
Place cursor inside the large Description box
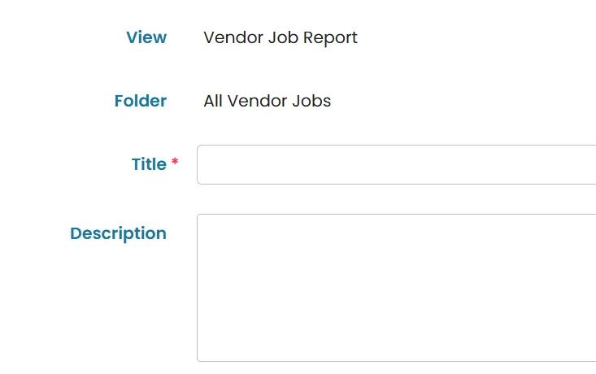pyautogui.click(x=397, y=288)
